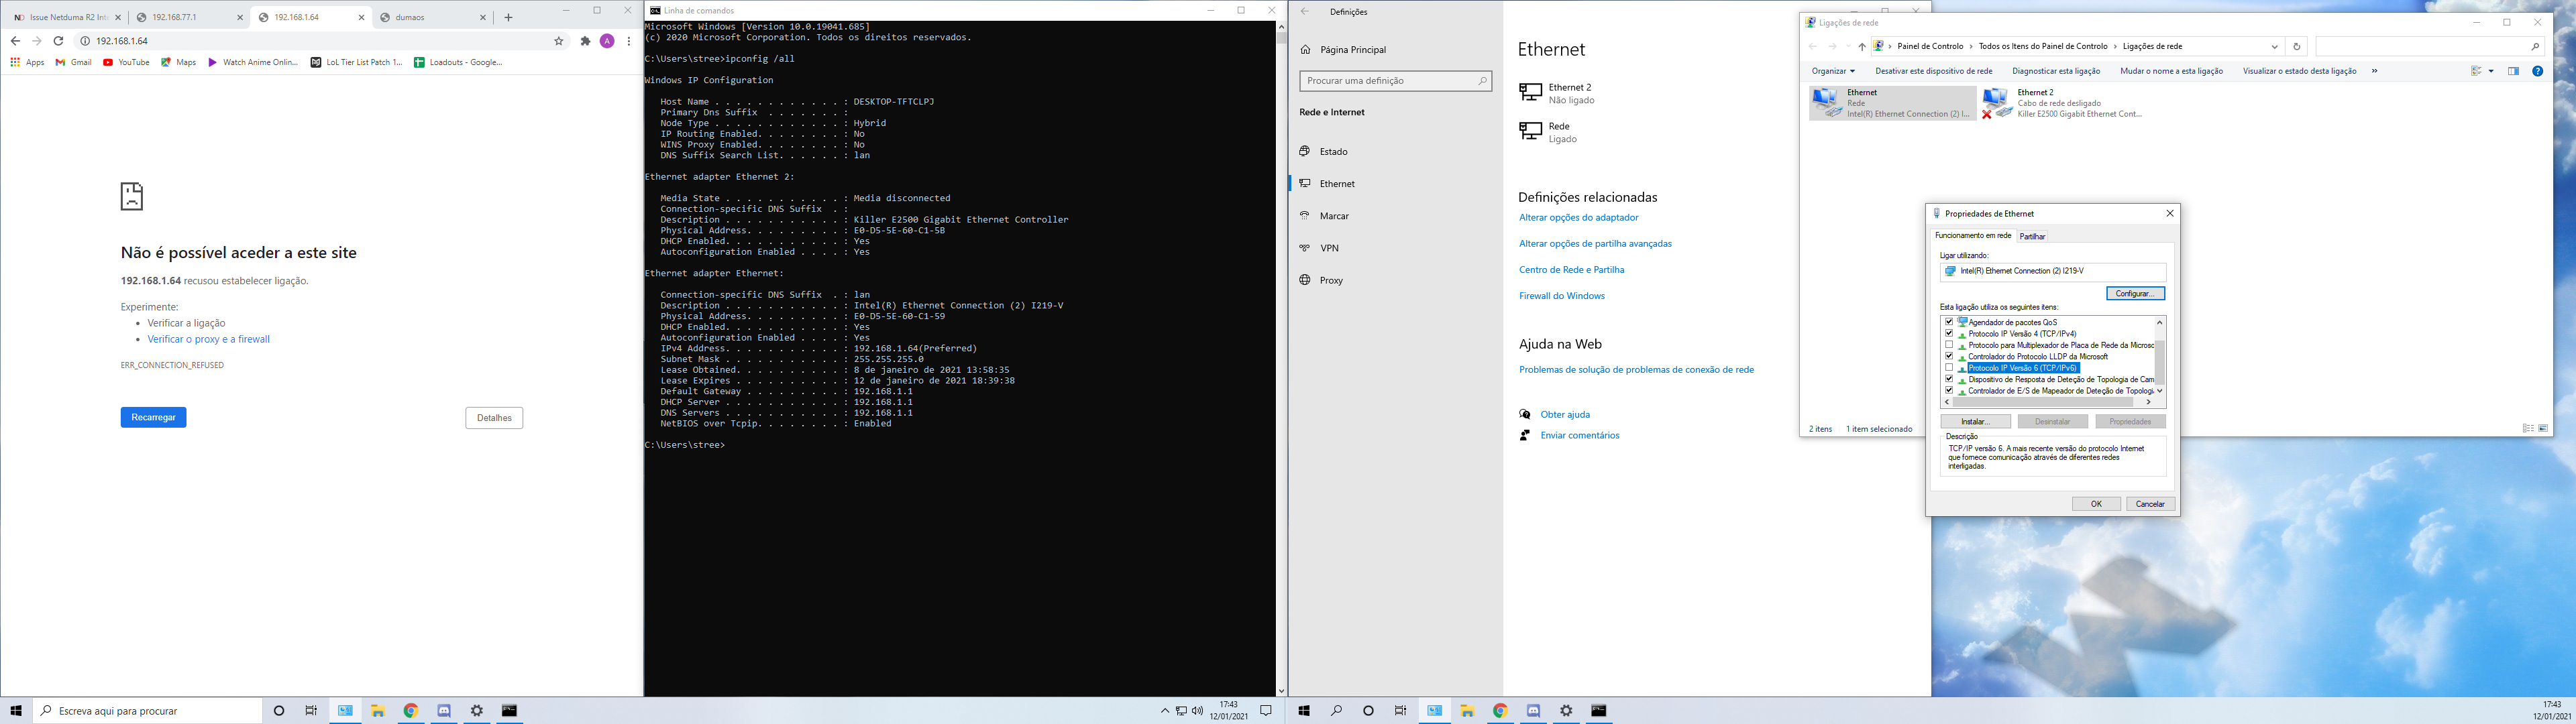The height and width of the screenshot is (724, 2576).
Task: Click Instalar... button
Action: [1975, 422]
